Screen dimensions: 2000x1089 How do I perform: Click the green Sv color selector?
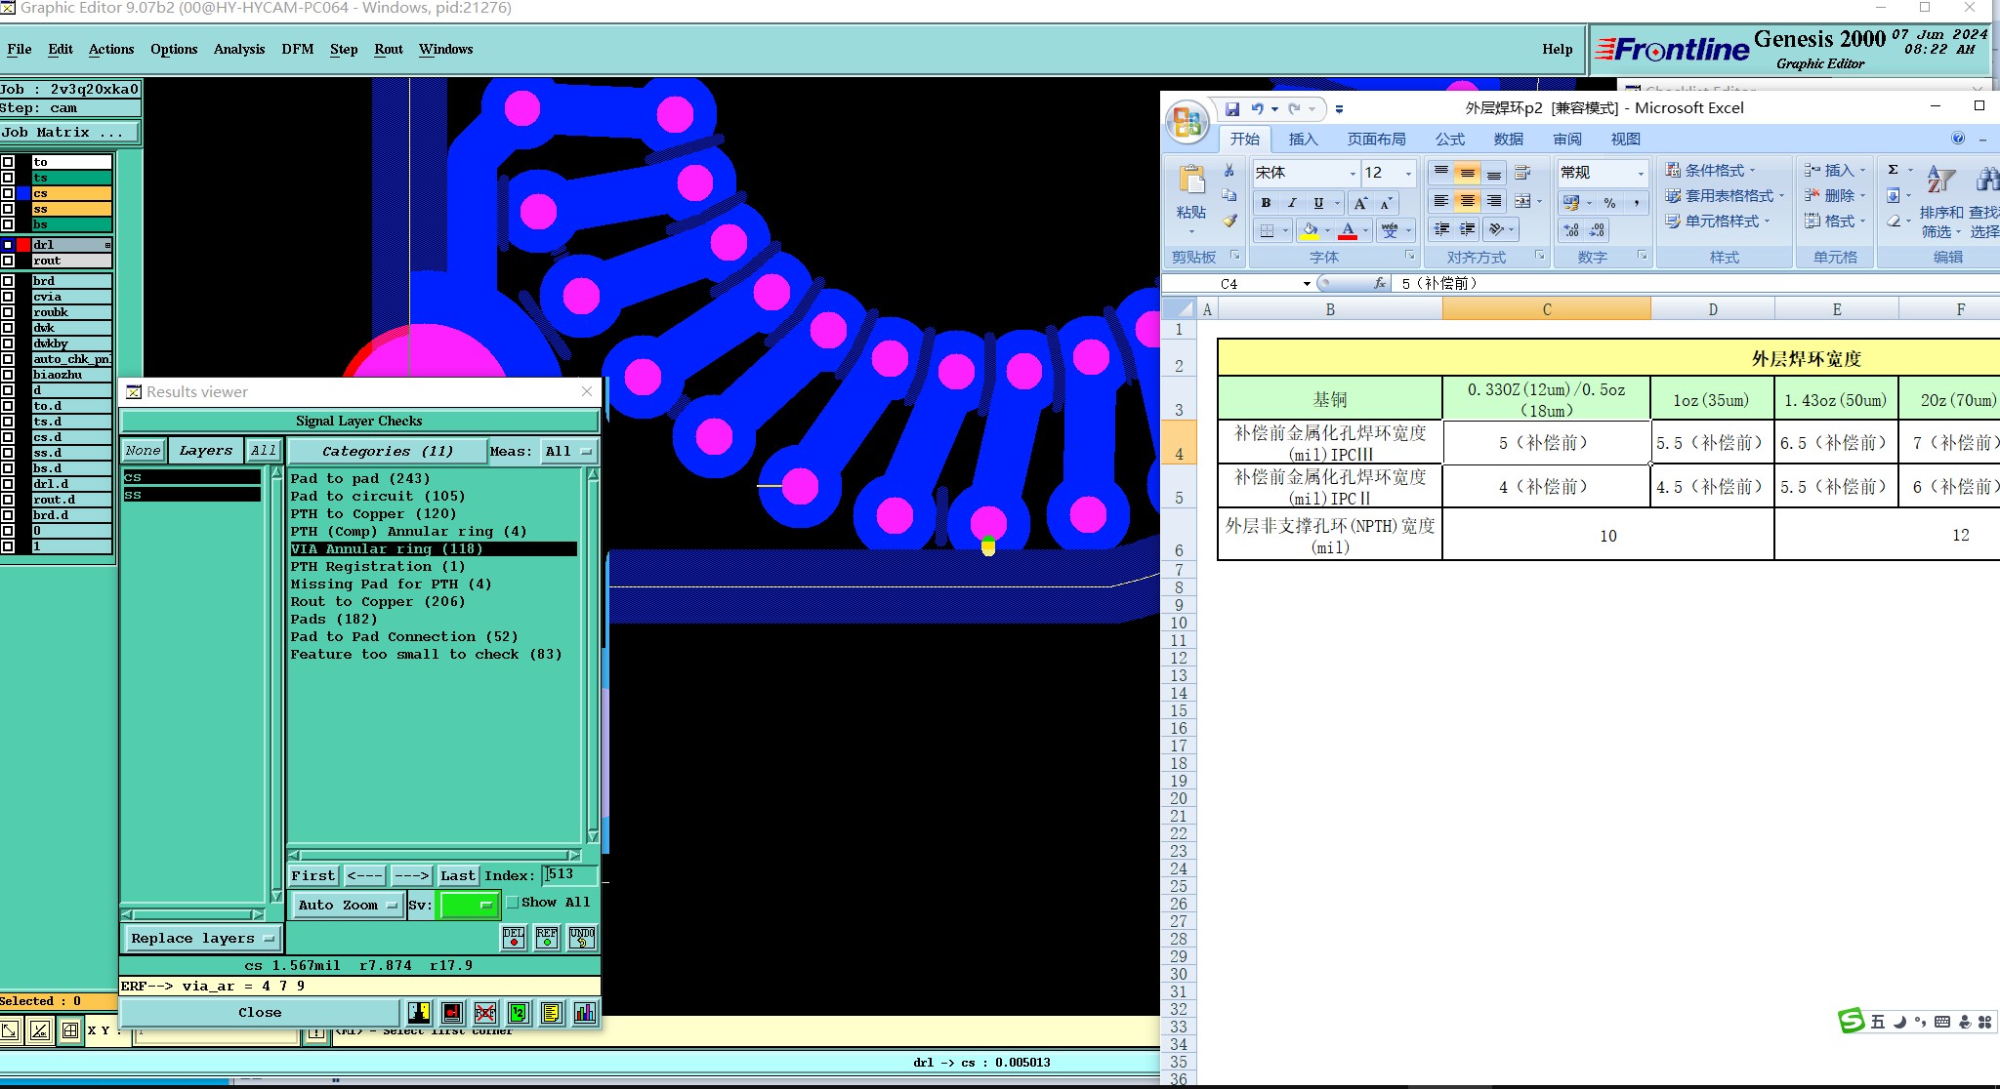click(470, 906)
